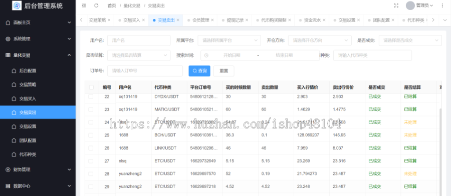The width and height of the screenshot is (451, 196).
Task: Close the 交易买入 tab
Action: [143, 20]
